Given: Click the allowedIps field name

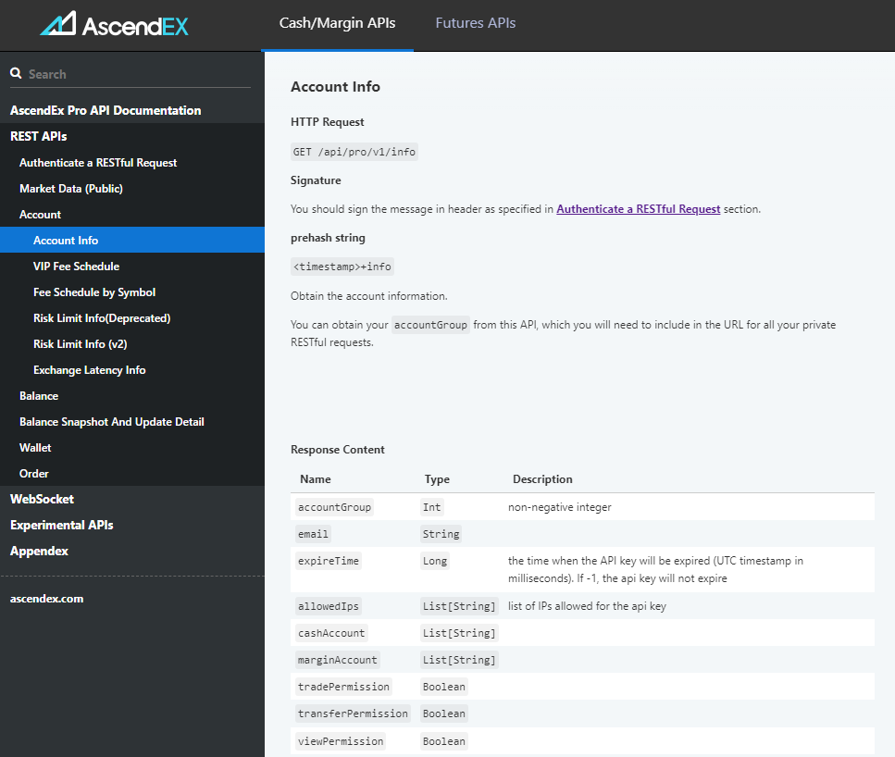Looking at the screenshot, I should pyautogui.click(x=329, y=606).
